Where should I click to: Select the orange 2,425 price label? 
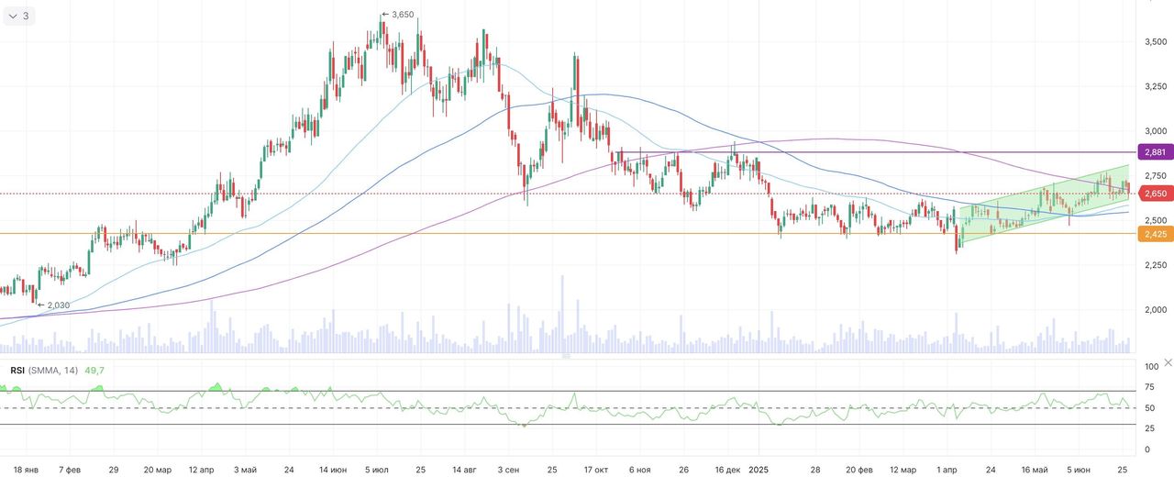coord(1155,234)
